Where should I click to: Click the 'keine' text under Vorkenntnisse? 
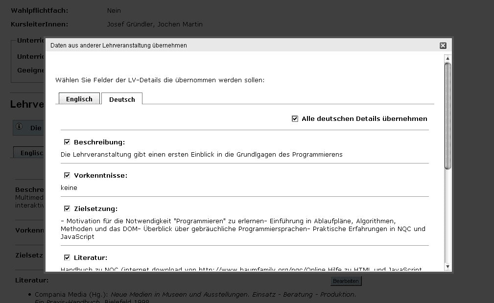tap(69, 188)
